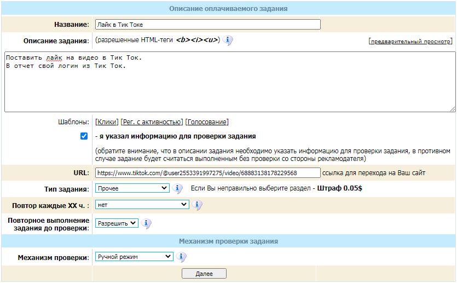457x283 pixels.
Task: Click 'ссылка для перехода на Ваш сайт' text
Action: tap(374, 173)
